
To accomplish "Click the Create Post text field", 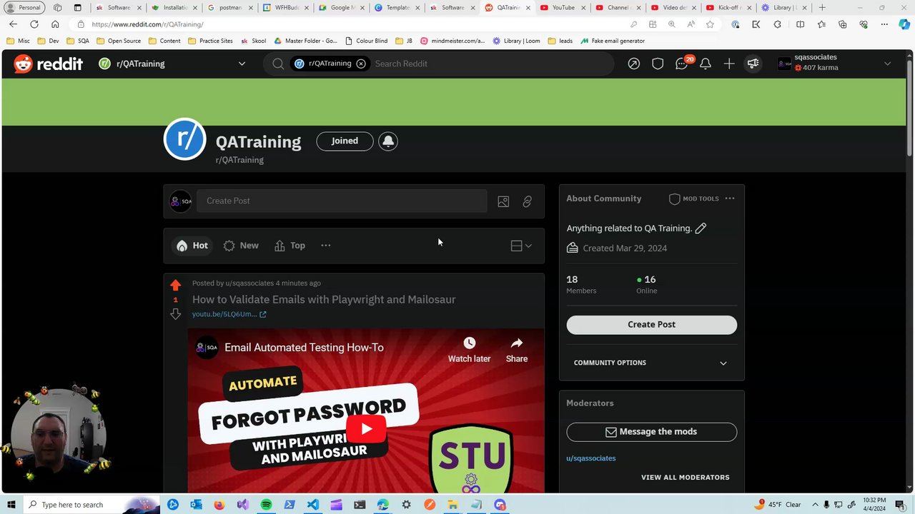I will (x=342, y=201).
